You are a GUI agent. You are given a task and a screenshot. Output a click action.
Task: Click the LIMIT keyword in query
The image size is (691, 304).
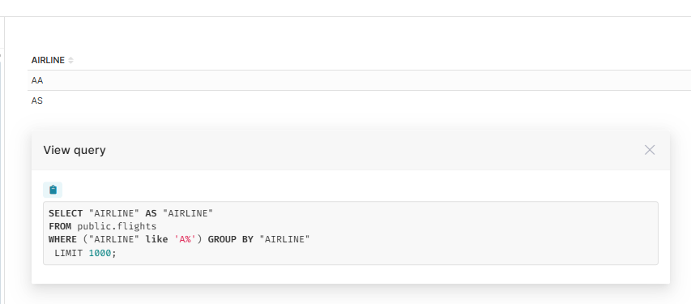point(68,253)
